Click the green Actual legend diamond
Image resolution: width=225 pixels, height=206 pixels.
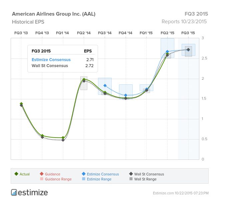[x=16, y=174]
